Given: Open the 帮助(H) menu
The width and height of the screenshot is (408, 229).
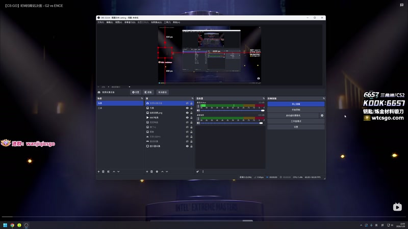Looking at the screenshot, I should pyautogui.click(x=176, y=22).
